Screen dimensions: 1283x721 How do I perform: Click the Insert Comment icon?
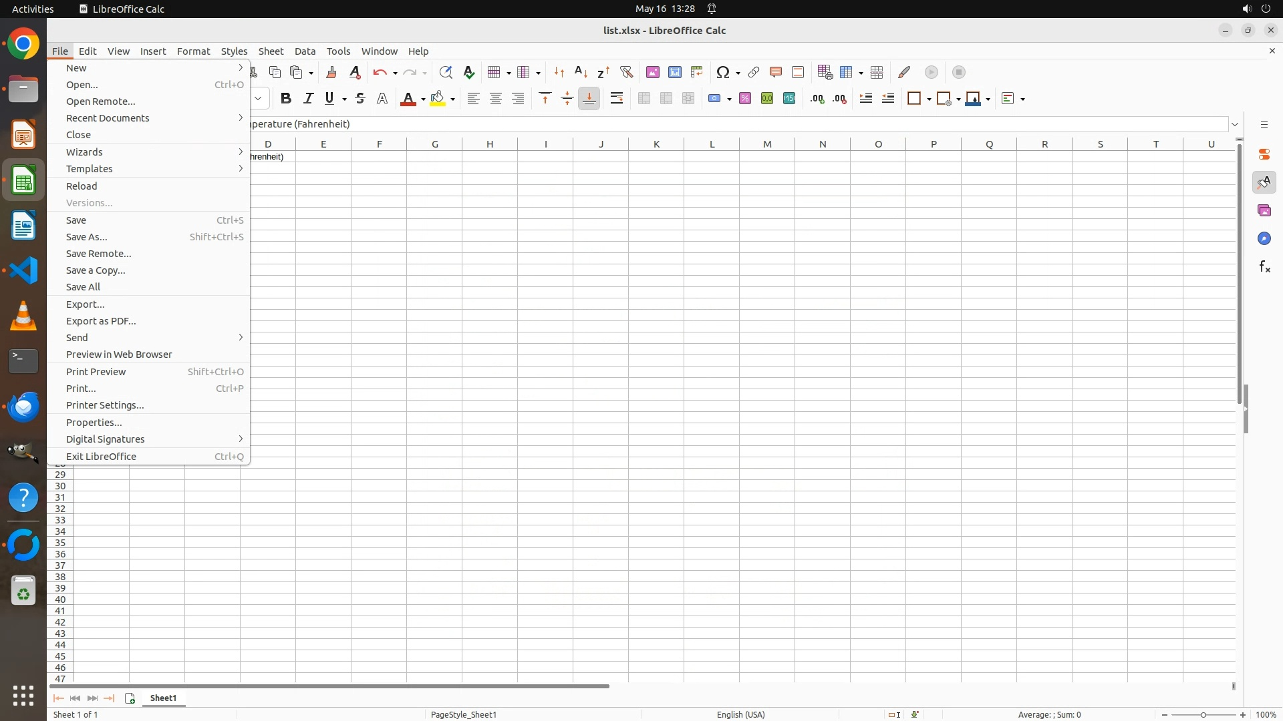pyautogui.click(x=775, y=72)
